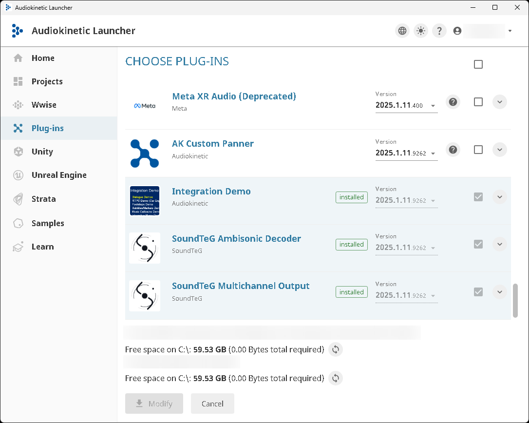Open the account dropdown arrow in header
The width and height of the screenshot is (529, 423).
pos(510,31)
